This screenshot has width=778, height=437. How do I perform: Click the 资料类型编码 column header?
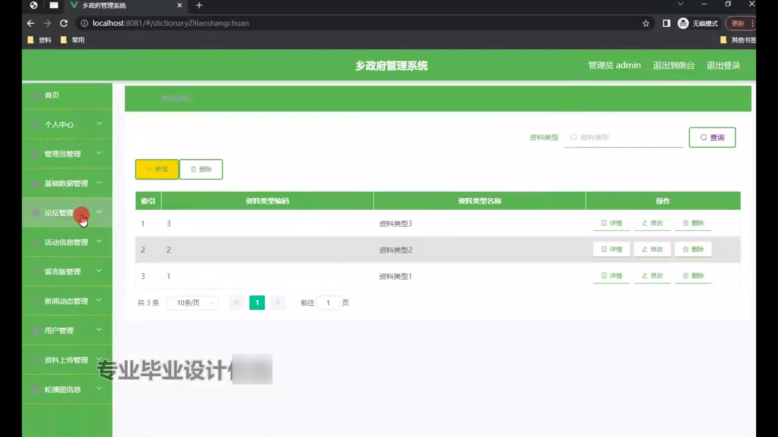[x=267, y=201]
